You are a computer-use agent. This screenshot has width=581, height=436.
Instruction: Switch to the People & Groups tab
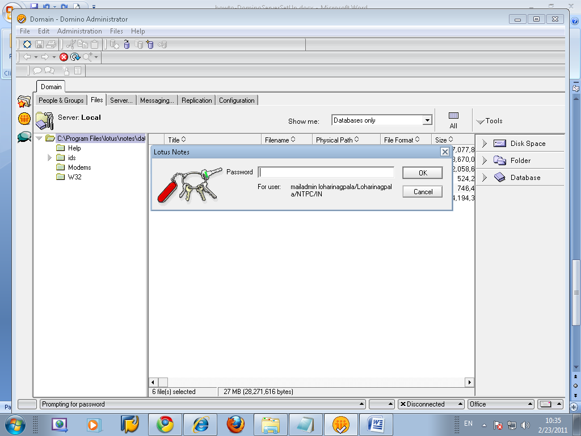61,100
